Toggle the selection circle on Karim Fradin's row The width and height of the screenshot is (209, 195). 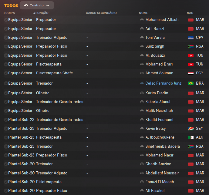(6, 93)
